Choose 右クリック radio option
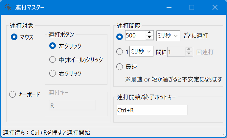This screenshot has width=227, height=138. coord(53,73)
